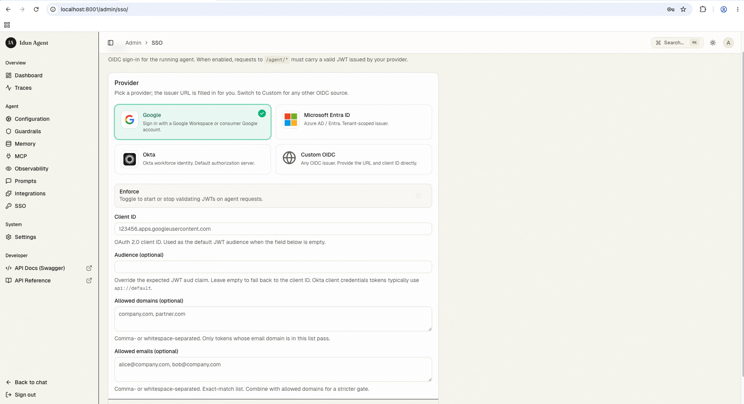Select the Custom OIDC provider card
Screen dimensions: 744x404
(x=354, y=159)
